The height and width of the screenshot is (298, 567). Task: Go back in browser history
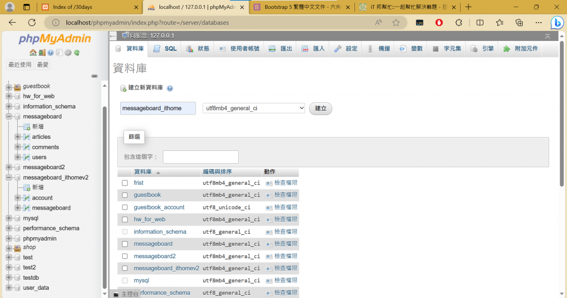pos(12,23)
